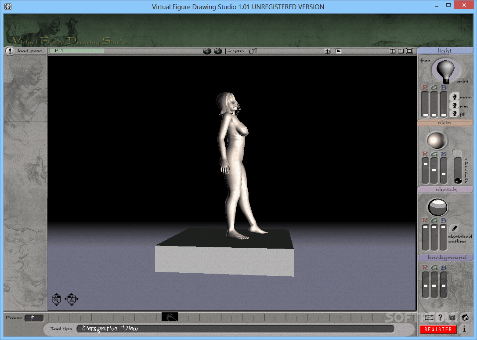The width and height of the screenshot is (477, 340).
Task: Click the sketched outline label
Action: click(x=459, y=239)
